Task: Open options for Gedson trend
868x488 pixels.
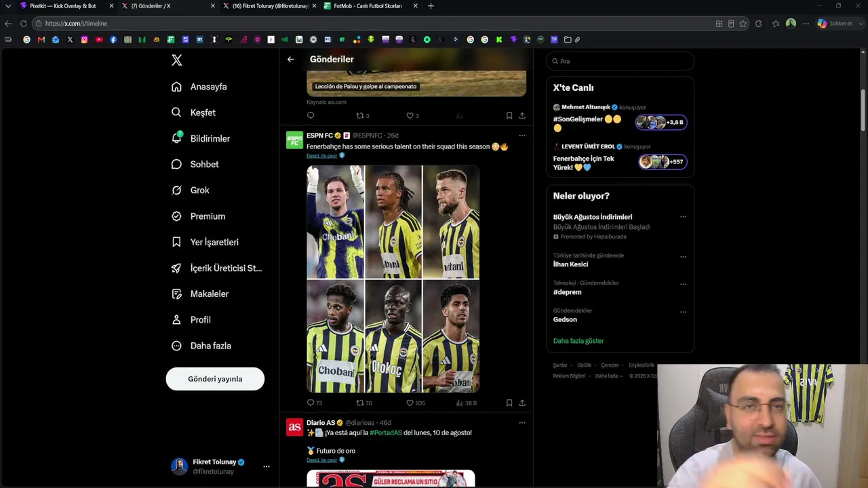Action: tap(683, 312)
